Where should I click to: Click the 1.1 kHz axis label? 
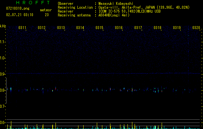pos(3,42)
